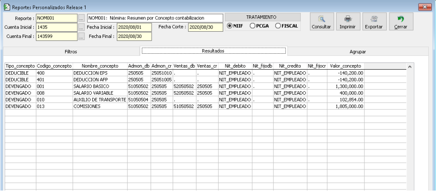Click the Nit_fijocr column header
This screenshot has height=191, width=436.
pyautogui.click(x=317, y=66)
